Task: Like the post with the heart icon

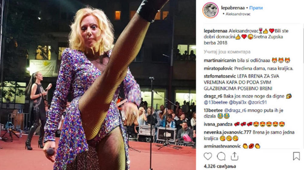Action: tap(208, 156)
